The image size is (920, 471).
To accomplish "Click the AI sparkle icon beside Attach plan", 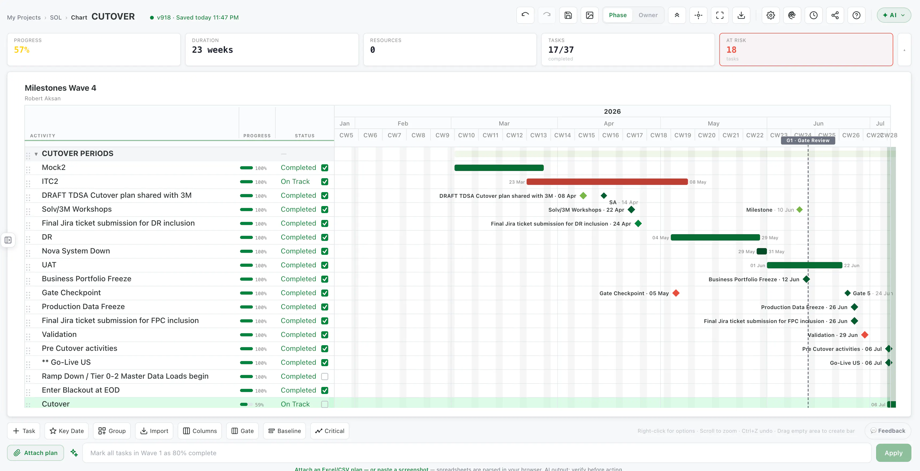I will pos(74,453).
